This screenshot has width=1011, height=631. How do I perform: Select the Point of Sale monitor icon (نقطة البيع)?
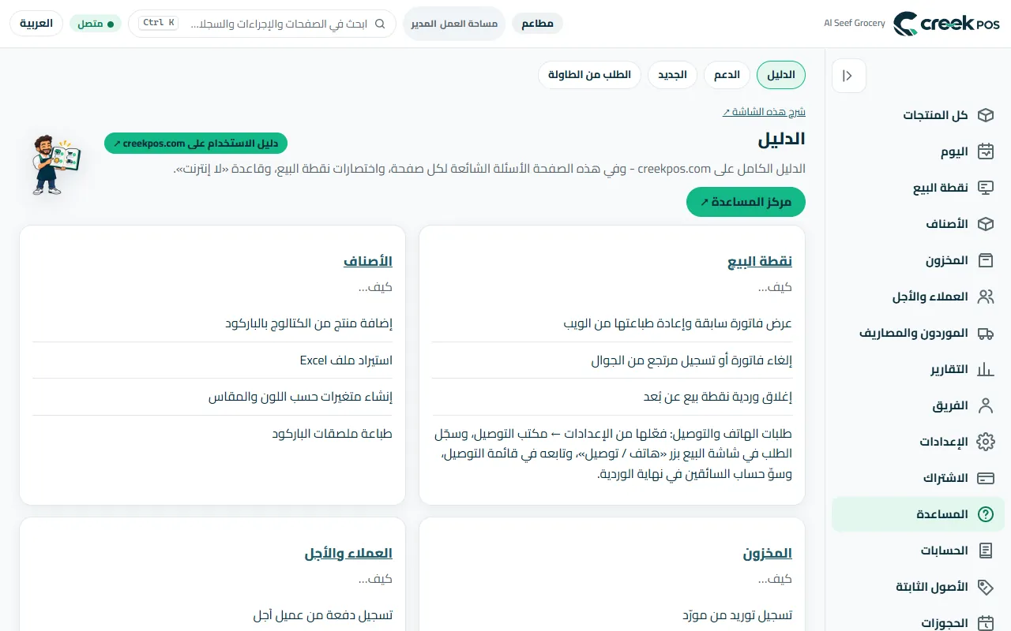[x=985, y=188]
